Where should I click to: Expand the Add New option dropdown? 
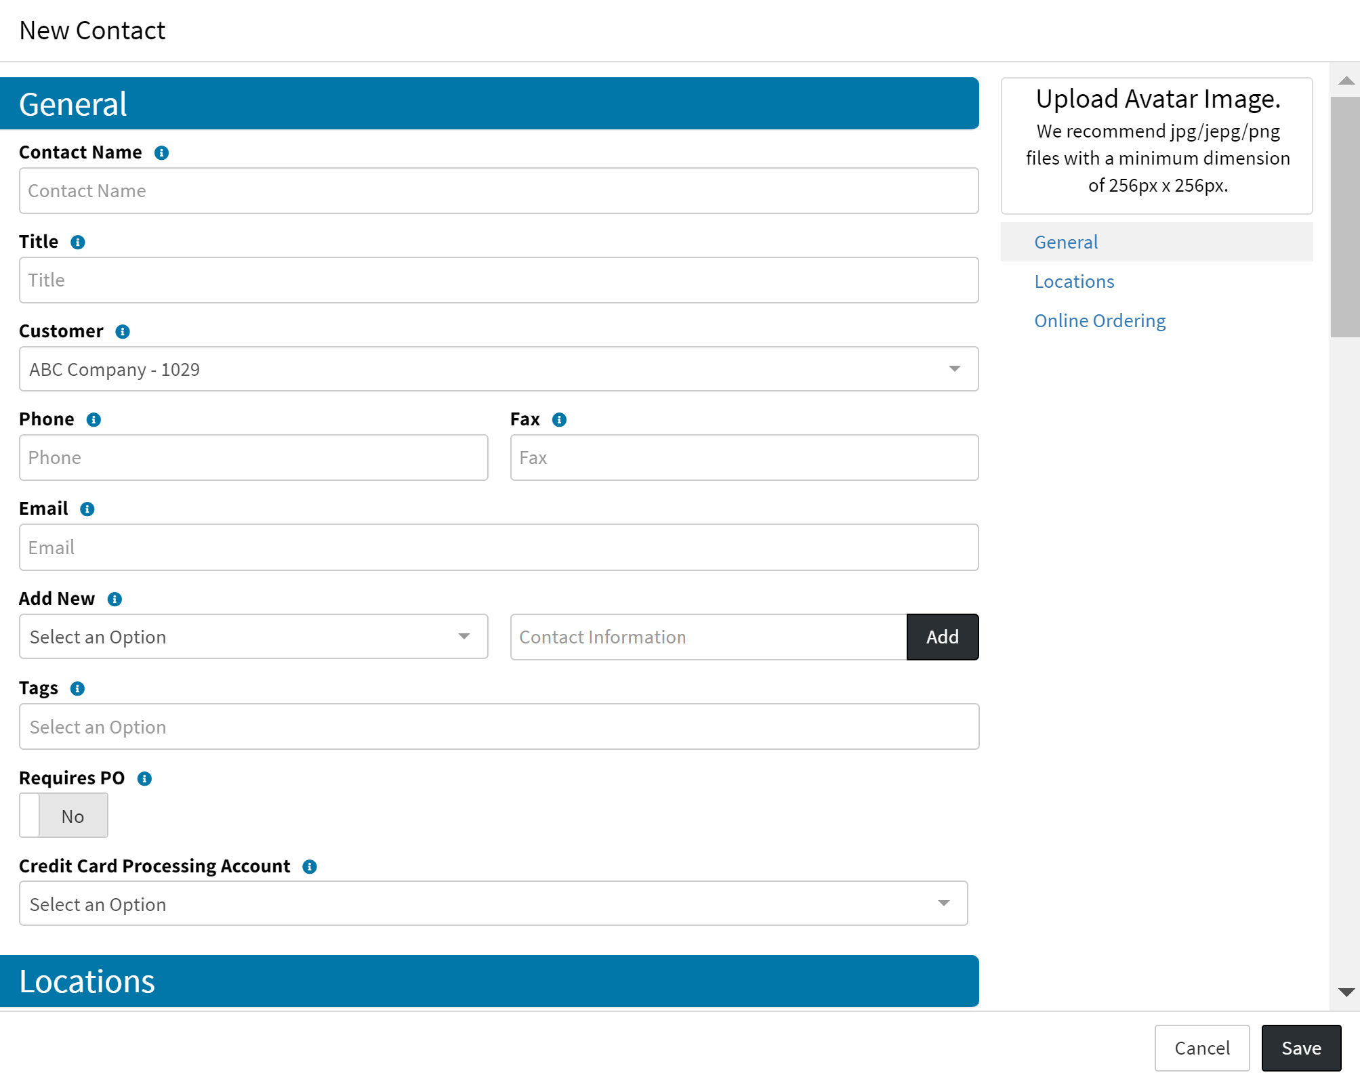(253, 637)
